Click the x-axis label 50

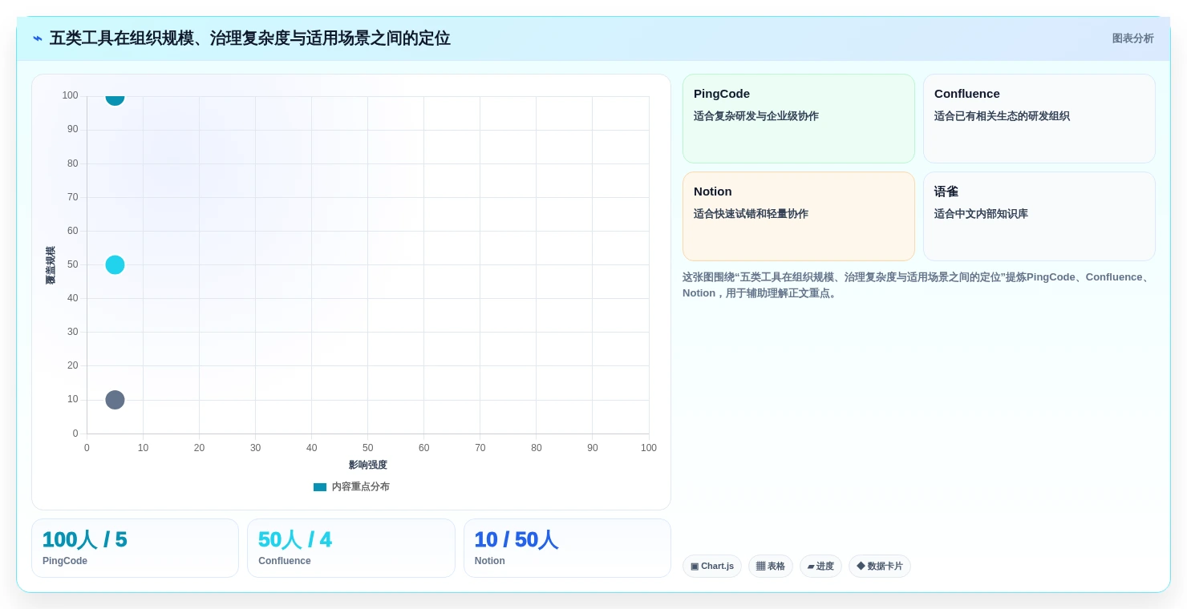(x=367, y=448)
